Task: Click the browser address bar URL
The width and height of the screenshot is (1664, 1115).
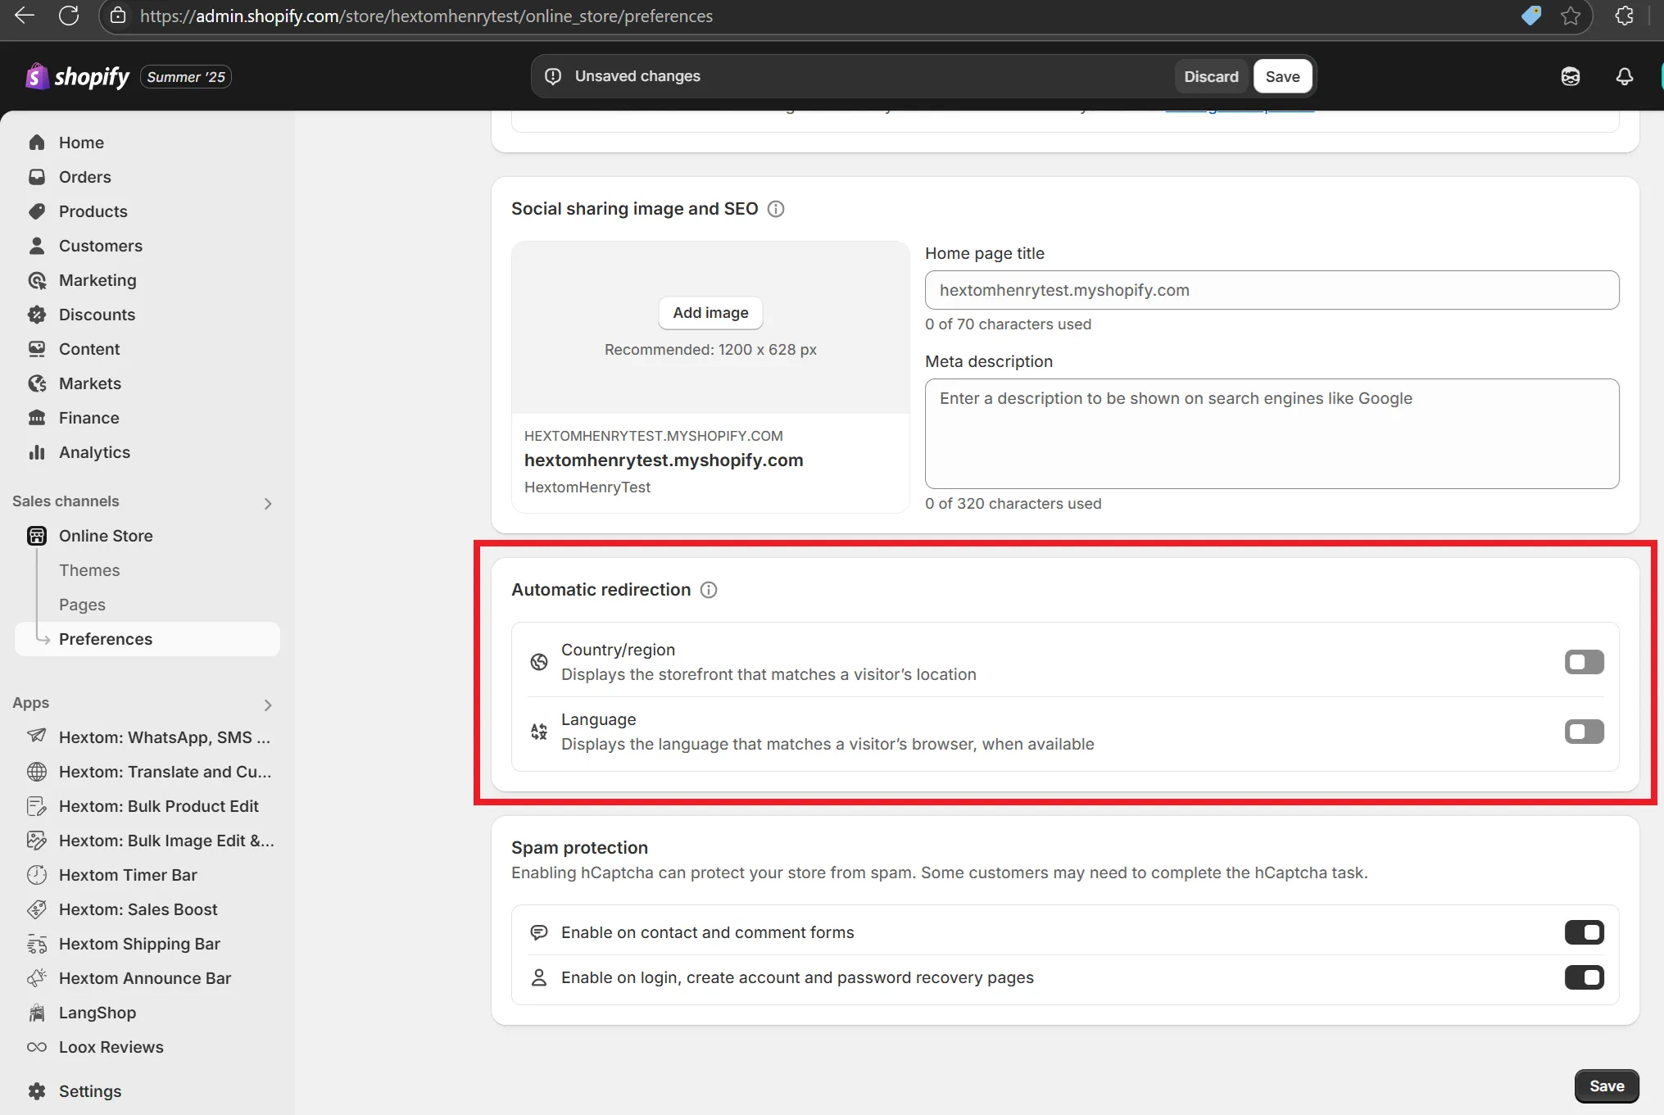Action: point(426,16)
